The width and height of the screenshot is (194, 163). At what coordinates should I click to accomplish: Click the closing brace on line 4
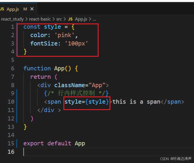click(x=25, y=52)
